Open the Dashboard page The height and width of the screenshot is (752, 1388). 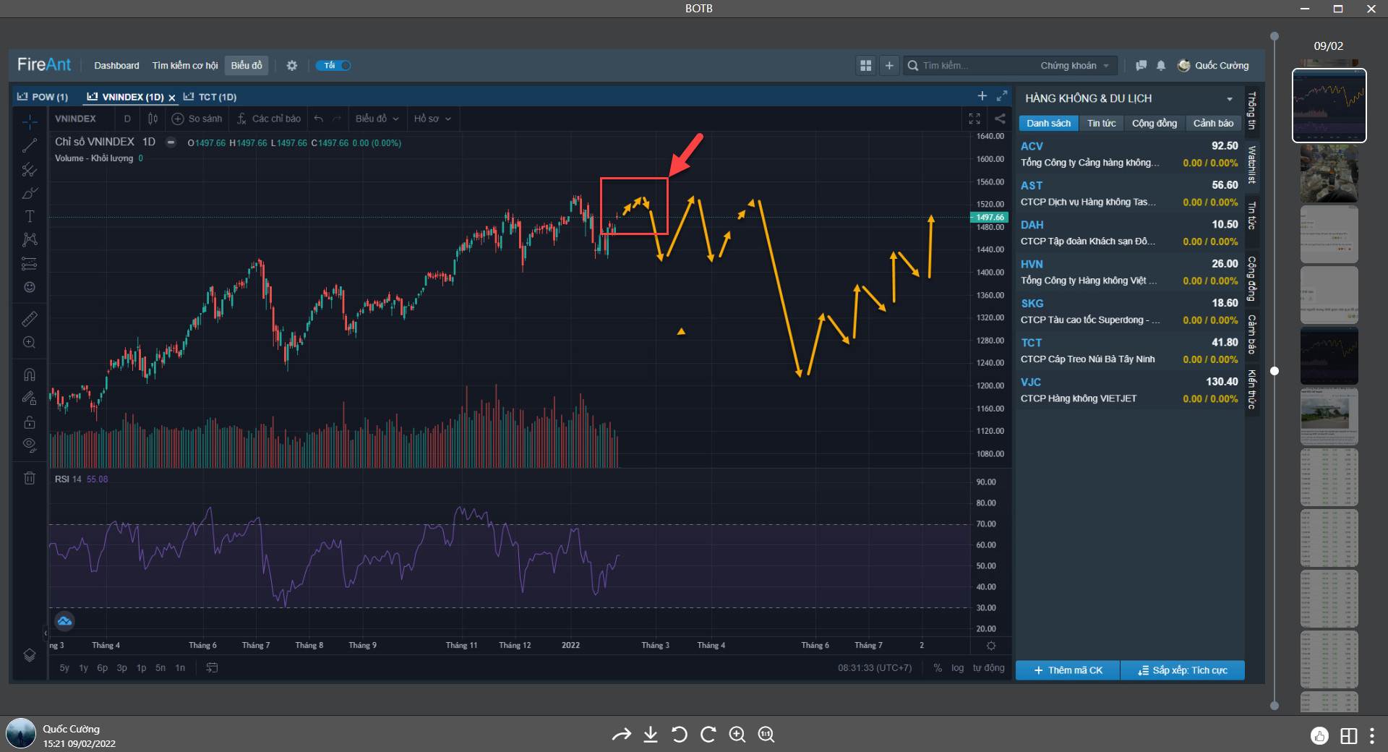tap(116, 65)
